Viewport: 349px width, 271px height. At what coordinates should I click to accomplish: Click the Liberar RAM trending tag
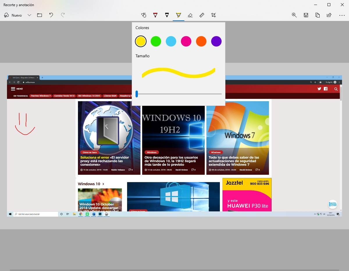click(x=110, y=96)
